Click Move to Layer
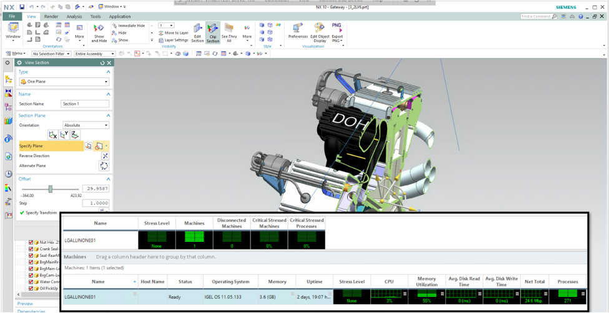This screenshot has width=610, height=313. [x=174, y=33]
